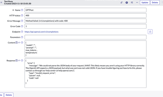Show help for the Error Code field
Viewport: 163px width, 97px height.
tap(22, 26)
